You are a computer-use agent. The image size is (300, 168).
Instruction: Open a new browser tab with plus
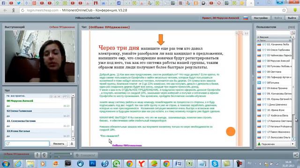pos(258,3)
